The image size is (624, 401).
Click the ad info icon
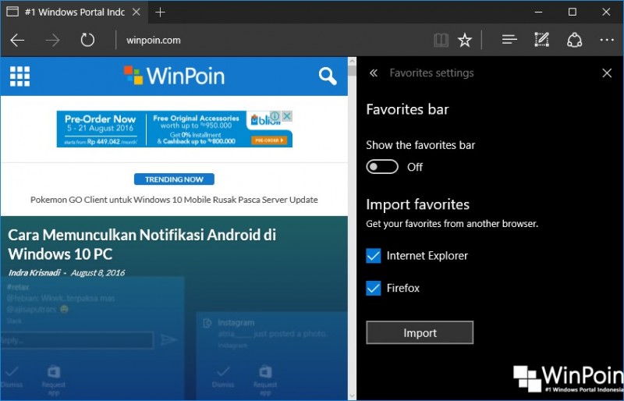tap(275, 116)
